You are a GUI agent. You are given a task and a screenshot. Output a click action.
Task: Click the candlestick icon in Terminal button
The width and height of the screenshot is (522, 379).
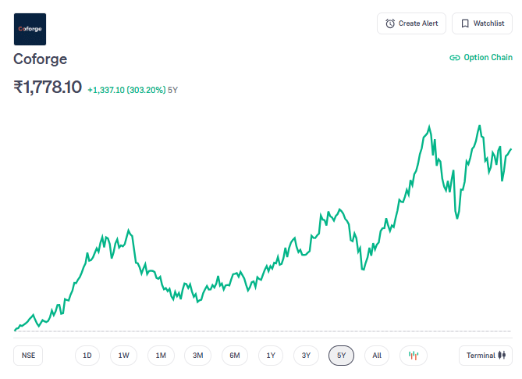(503, 356)
